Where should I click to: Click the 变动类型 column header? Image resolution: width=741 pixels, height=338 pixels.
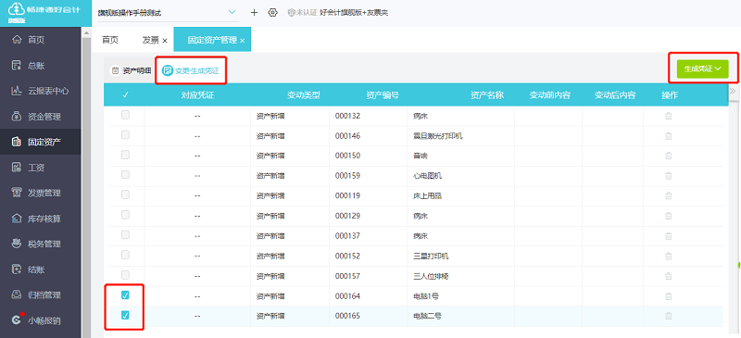pyautogui.click(x=304, y=95)
